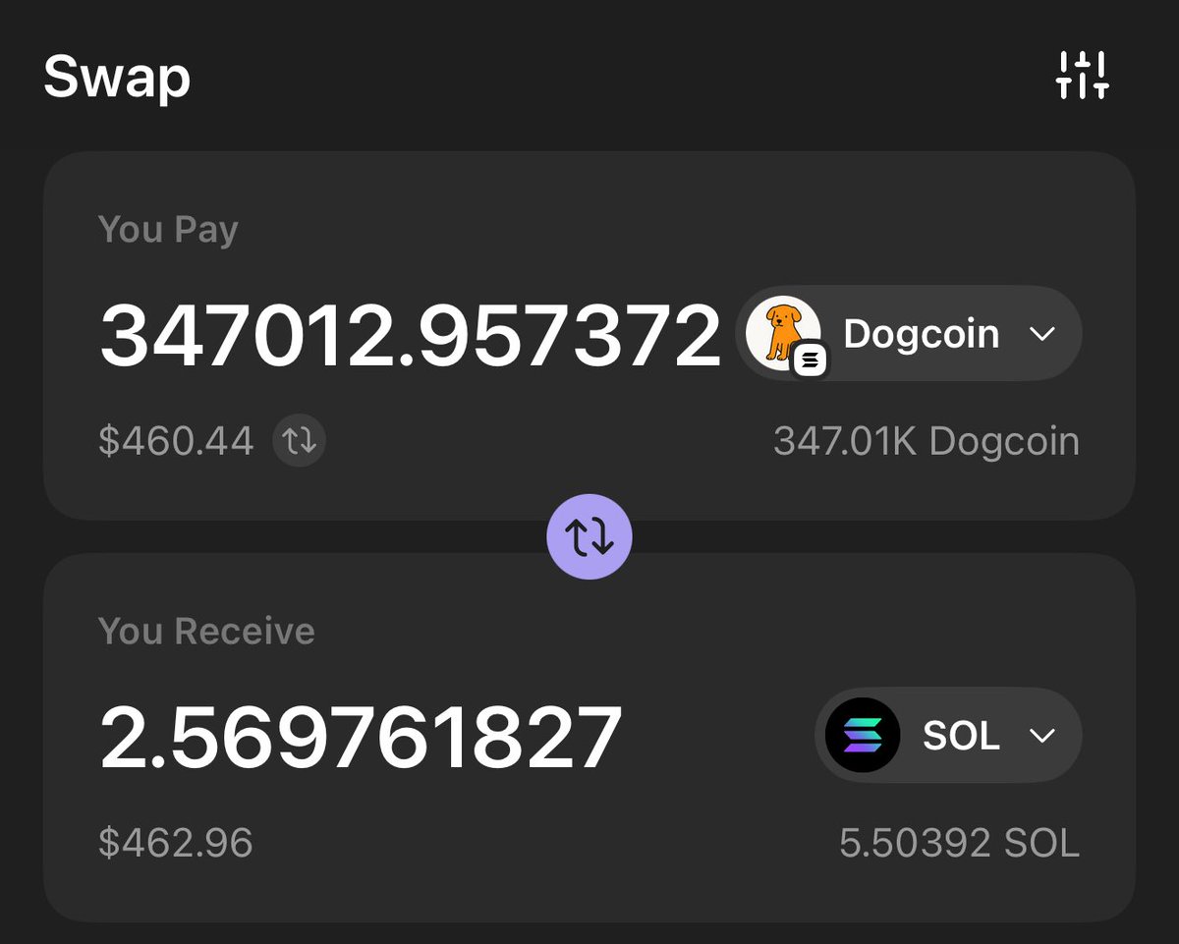
Task: Tap the 5.50392 SOL balance
Action: (x=960, y=843)
